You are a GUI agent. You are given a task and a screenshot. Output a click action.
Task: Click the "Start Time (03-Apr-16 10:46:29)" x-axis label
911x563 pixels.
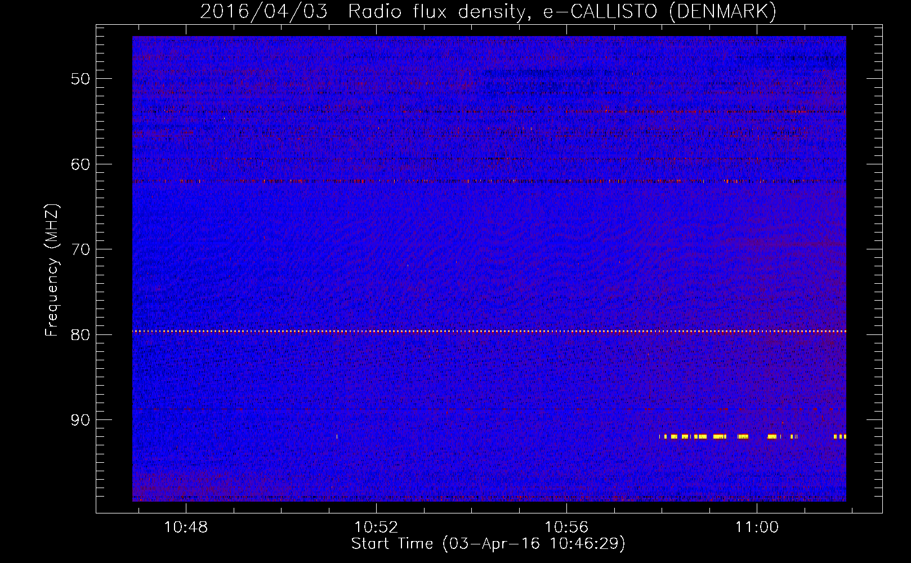coord(488,544)
